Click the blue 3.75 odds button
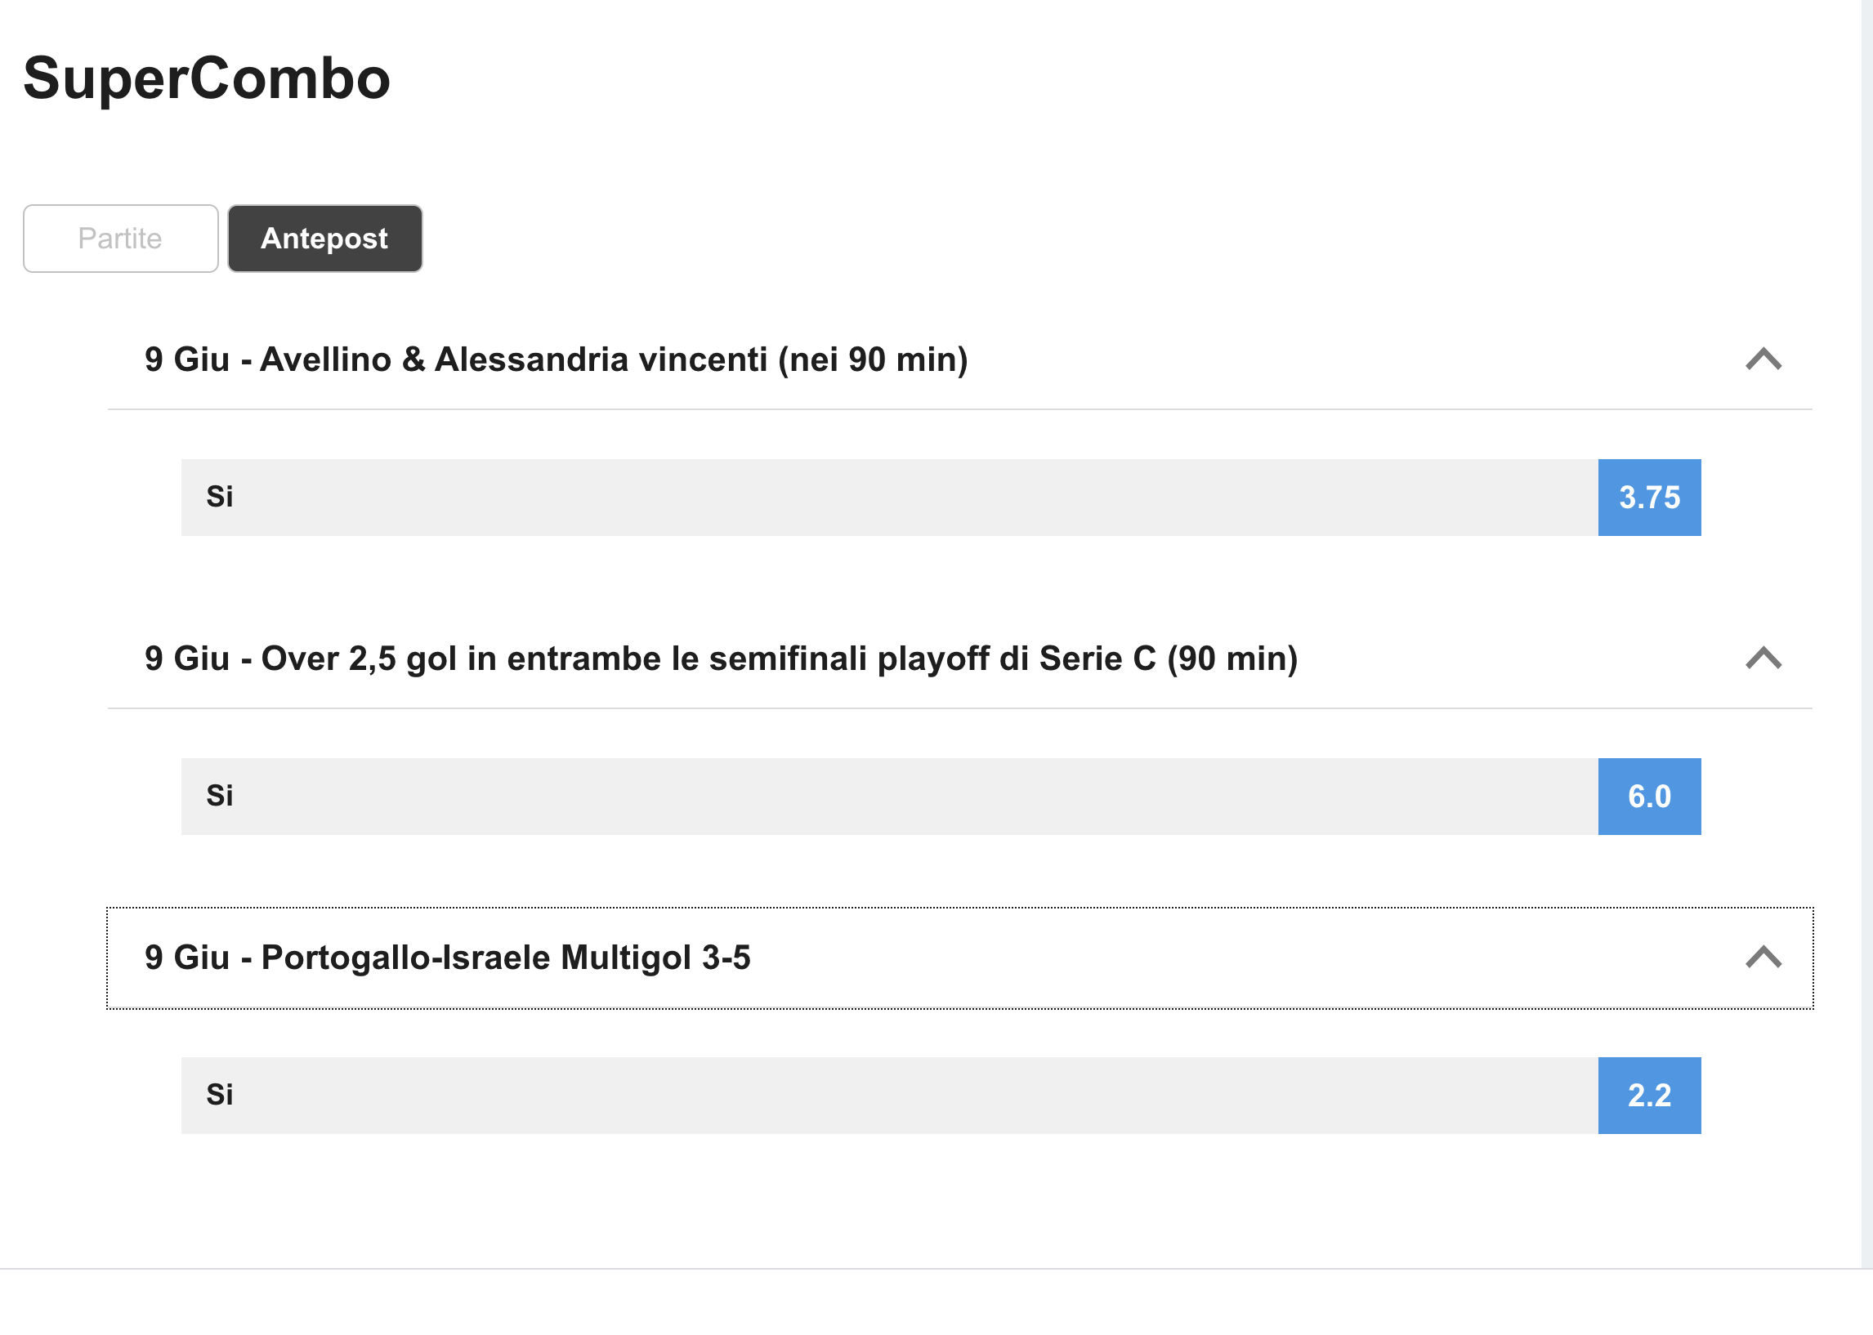This screenshot has width=1873, height=1335. tap(1648, 497)
